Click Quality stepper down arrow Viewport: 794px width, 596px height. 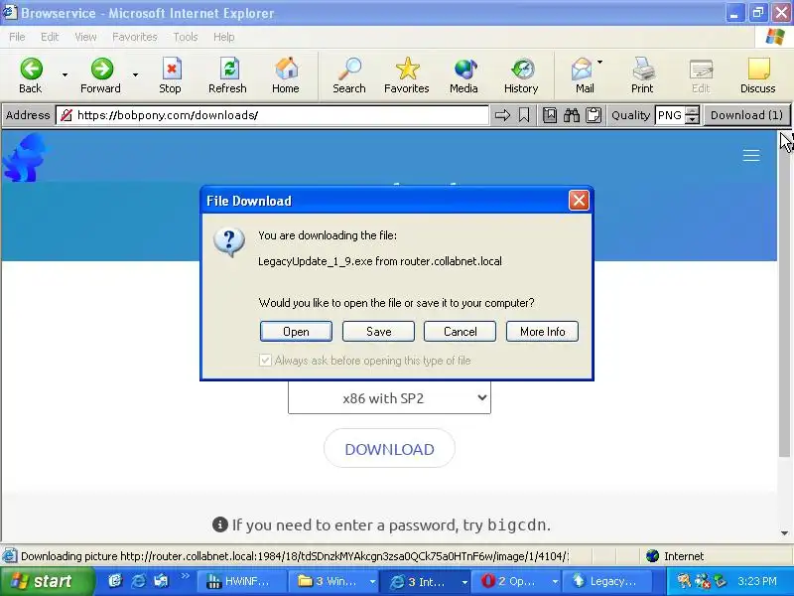pyautogui.click(x=692, y=119)
